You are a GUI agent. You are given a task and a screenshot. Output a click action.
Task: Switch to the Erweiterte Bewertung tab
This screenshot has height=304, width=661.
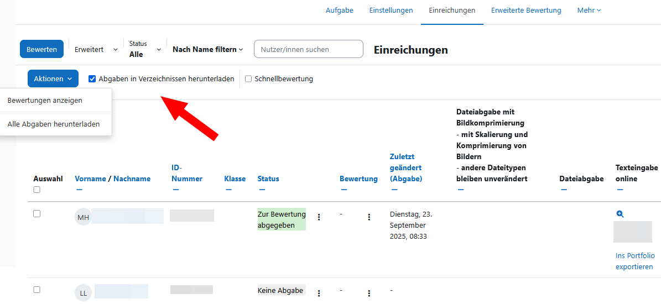point(526,11)
